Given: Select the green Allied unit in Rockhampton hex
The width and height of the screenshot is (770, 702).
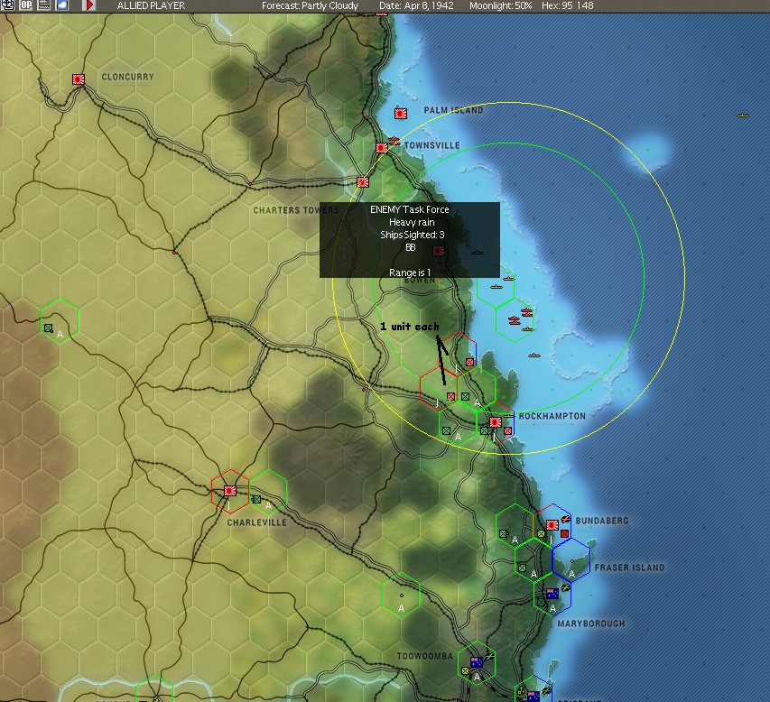Looking at the screenshot, I should 484,430.
